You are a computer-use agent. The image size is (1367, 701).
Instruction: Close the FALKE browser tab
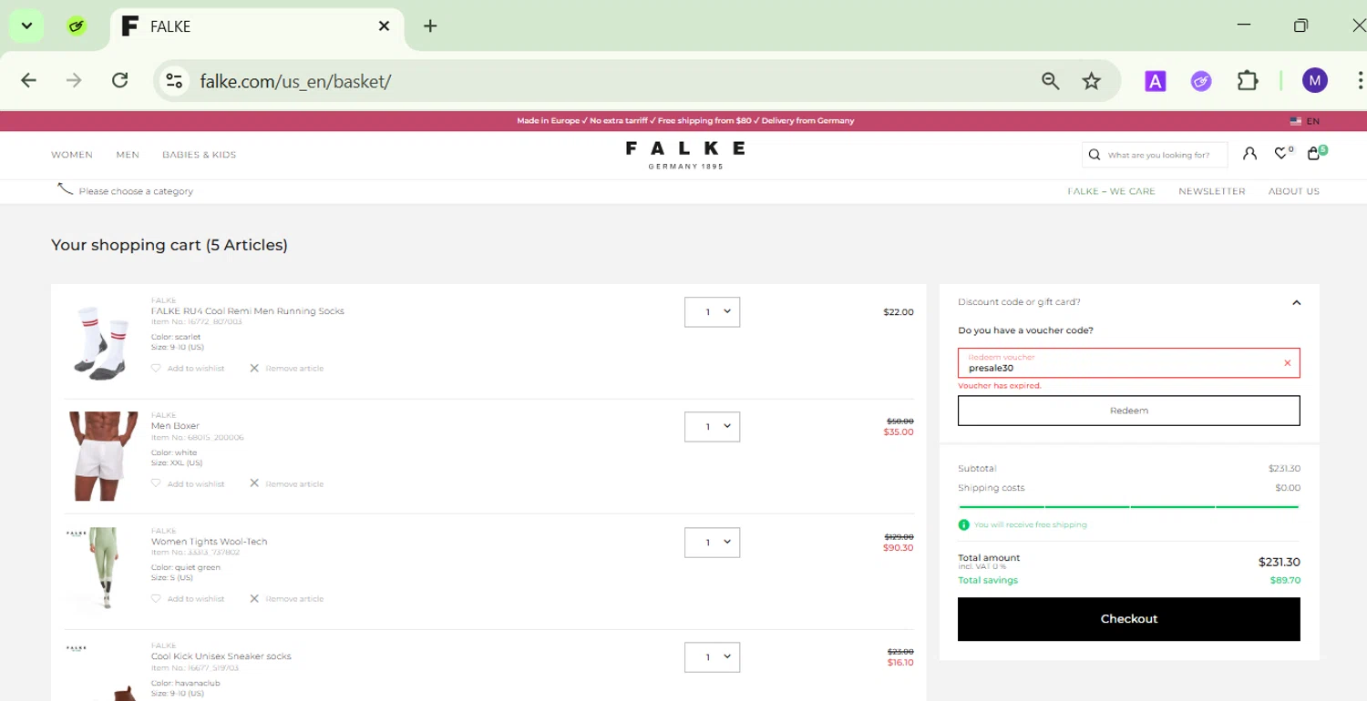click(384, 26)
